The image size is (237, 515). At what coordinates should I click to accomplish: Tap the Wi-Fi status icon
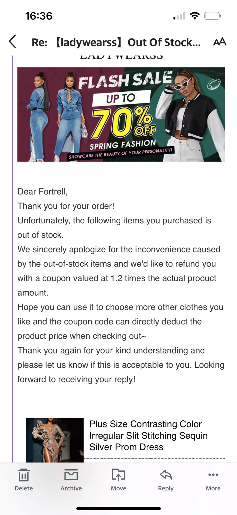click(x=195, y=16)
